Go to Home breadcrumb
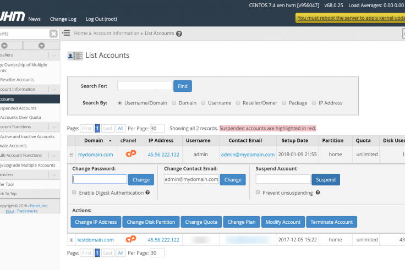The height and width of the screenshot is (270, 405). 81,34
